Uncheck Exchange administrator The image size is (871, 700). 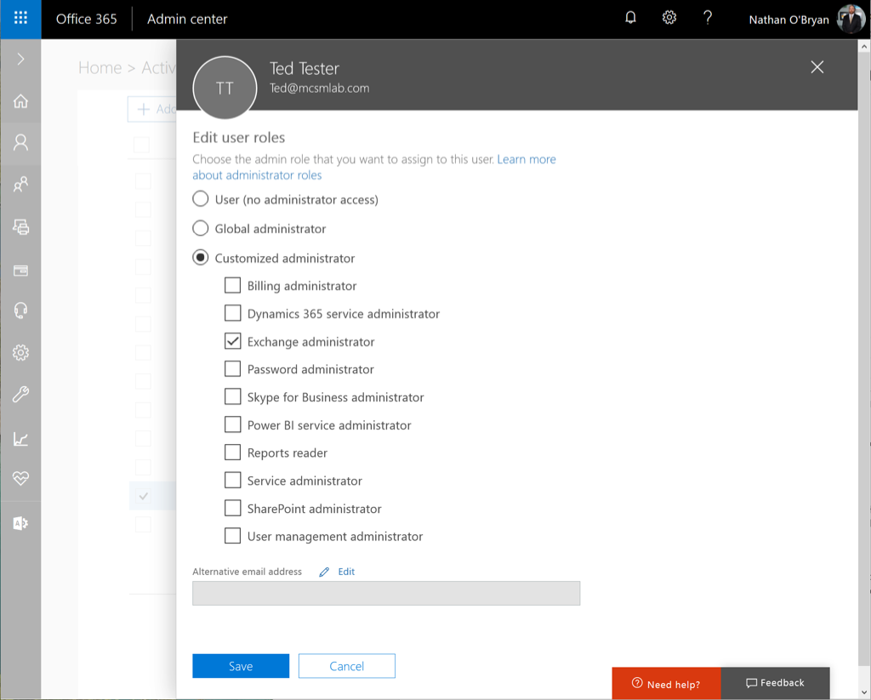pyautogui.click(x=232, y=340)
